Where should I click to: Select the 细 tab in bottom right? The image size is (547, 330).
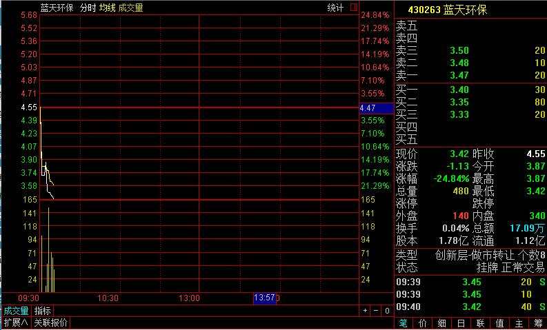coord(441,324)
